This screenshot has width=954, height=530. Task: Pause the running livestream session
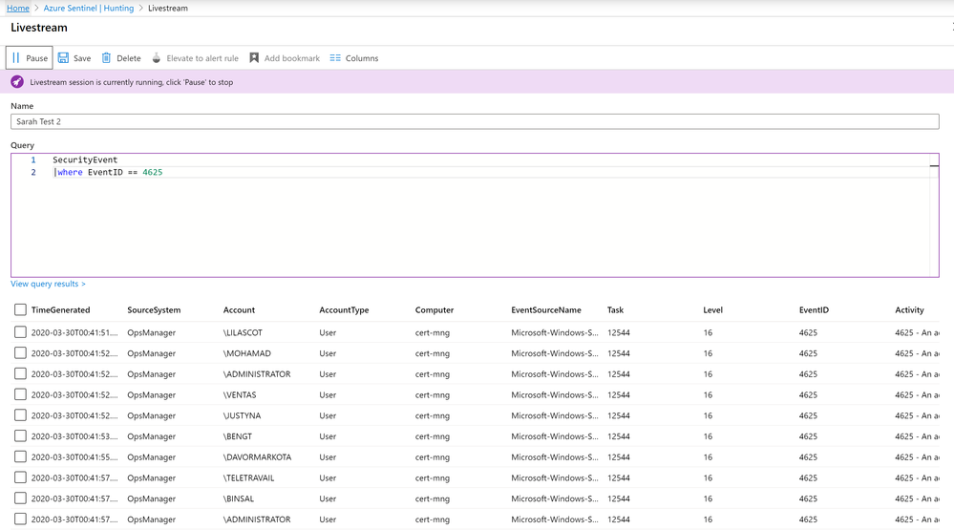[29, 58]
